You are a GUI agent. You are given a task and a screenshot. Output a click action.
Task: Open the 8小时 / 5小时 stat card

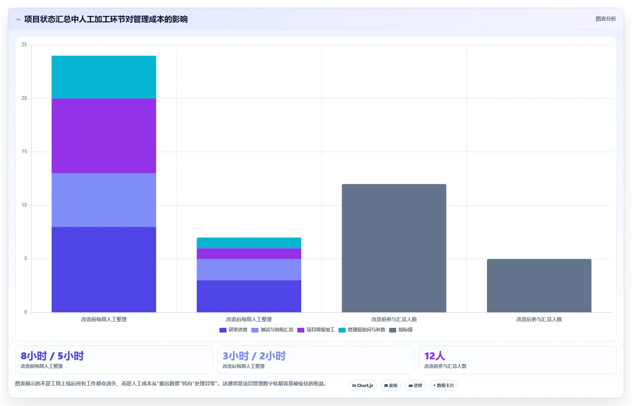pyautogui.click(x=114, y=360)
